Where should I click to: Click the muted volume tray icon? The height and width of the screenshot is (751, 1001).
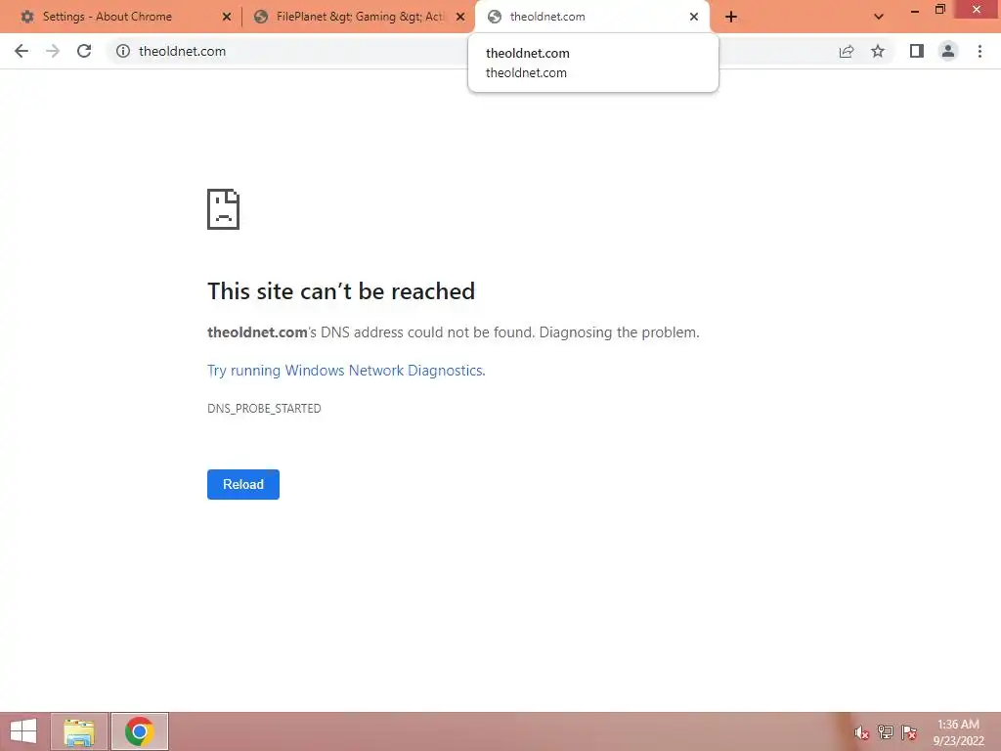coord(861,732)
